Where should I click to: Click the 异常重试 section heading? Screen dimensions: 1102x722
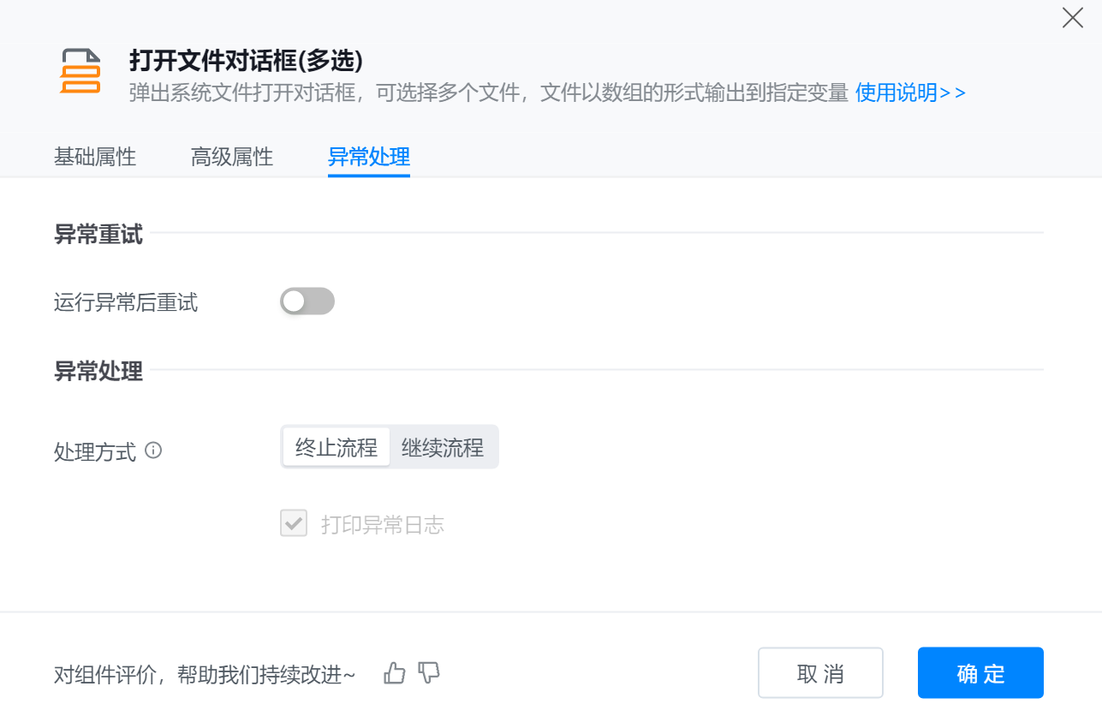pyautogui.click(x=98, y=234)
